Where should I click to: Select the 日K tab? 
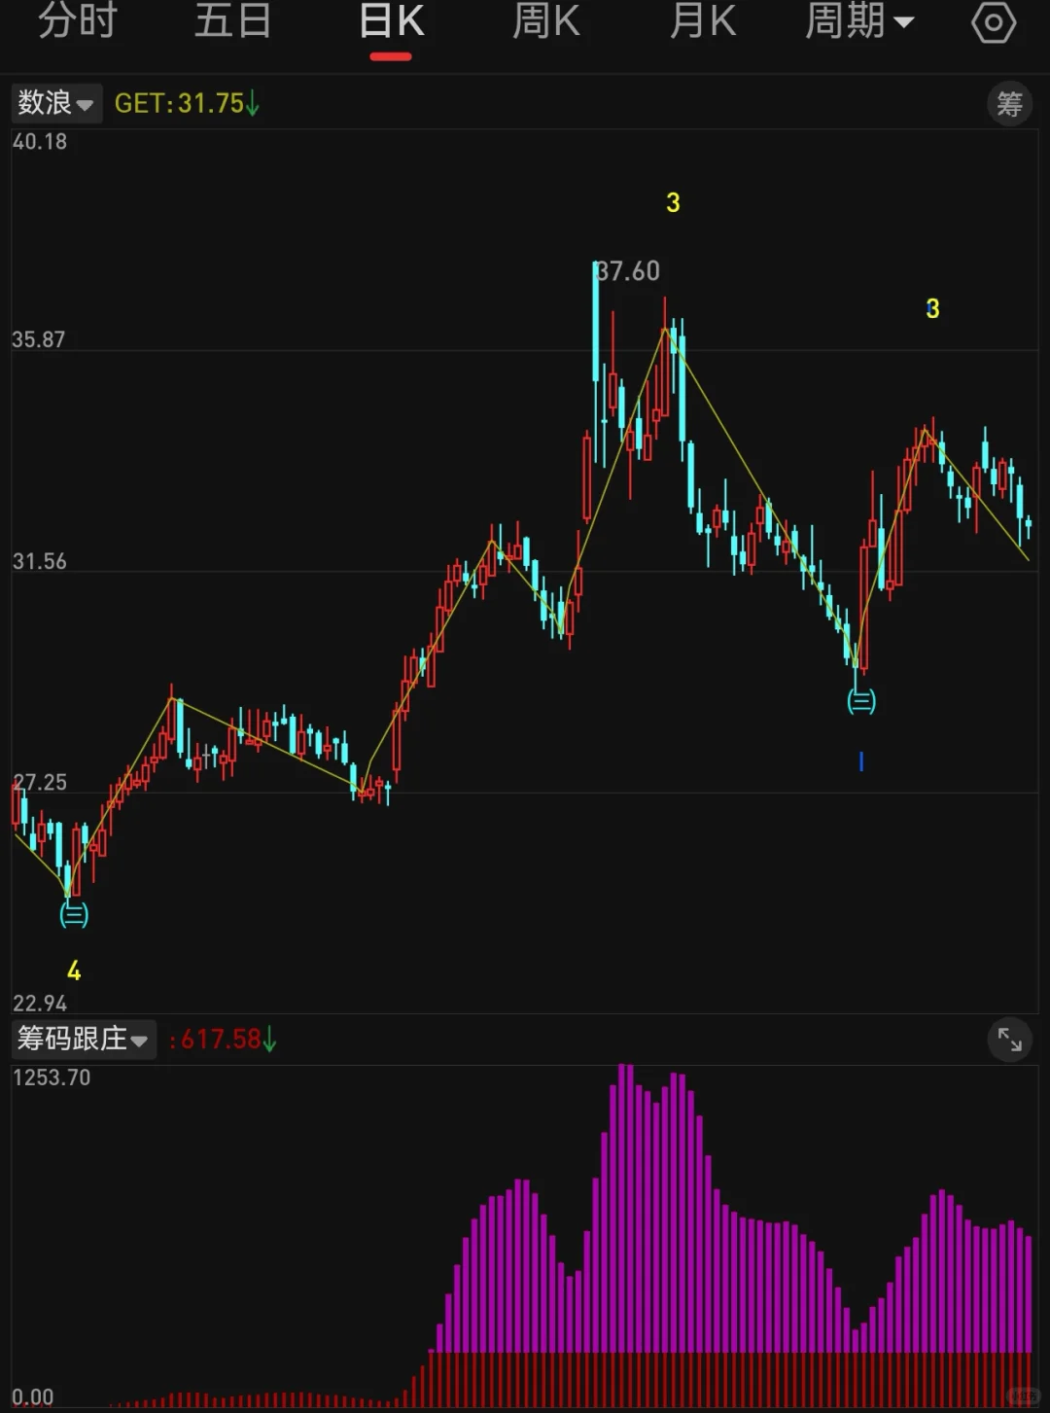[x=391, y=21]
